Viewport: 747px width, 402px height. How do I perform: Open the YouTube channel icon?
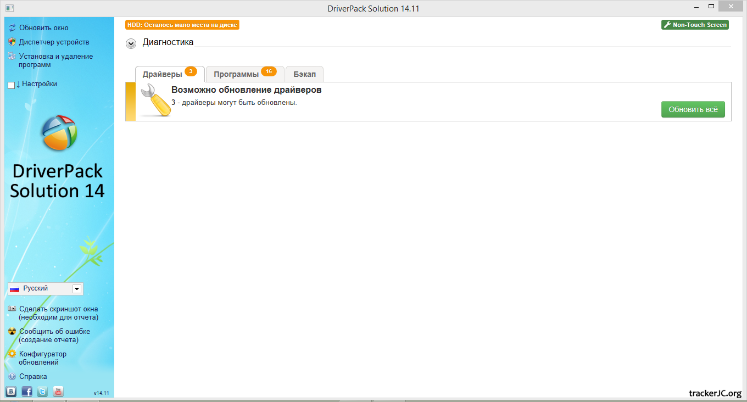point(58,392)
